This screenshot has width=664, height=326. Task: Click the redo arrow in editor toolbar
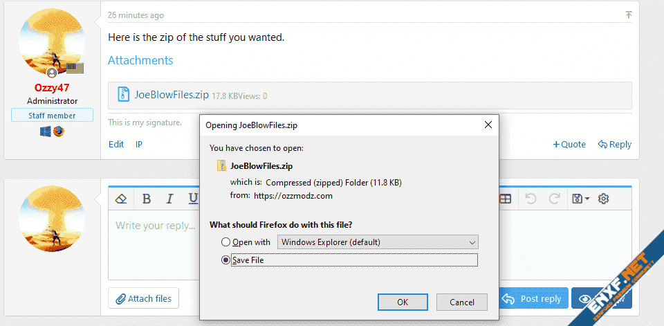(x=554, y=199)
